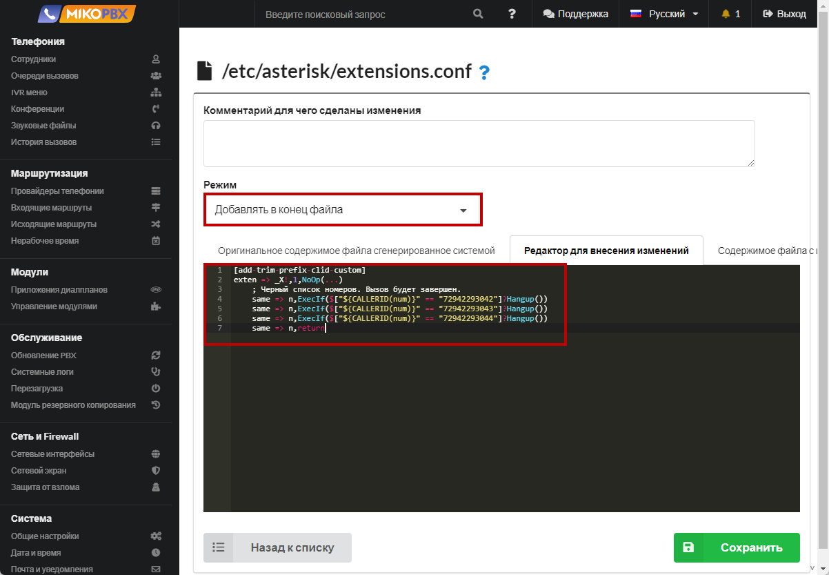Go to Сетевой экран firewall page
Screen dimensions: 829x575
coord(39,471)
